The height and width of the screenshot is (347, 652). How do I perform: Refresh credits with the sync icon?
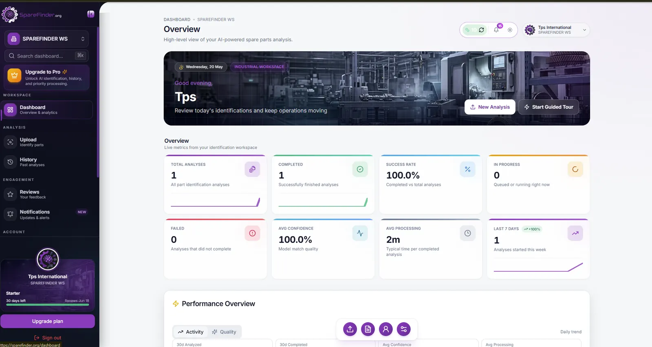[482, 30]
